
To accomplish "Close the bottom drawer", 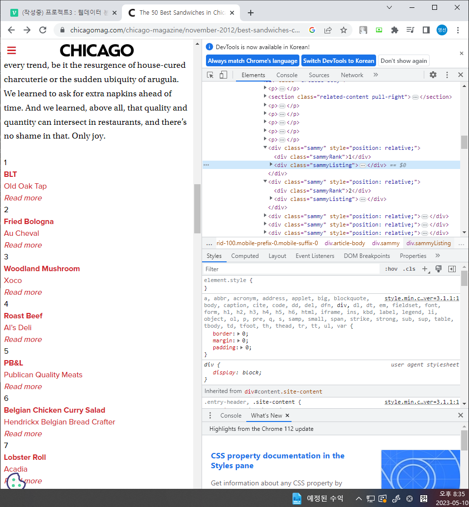I will (461, 415).
